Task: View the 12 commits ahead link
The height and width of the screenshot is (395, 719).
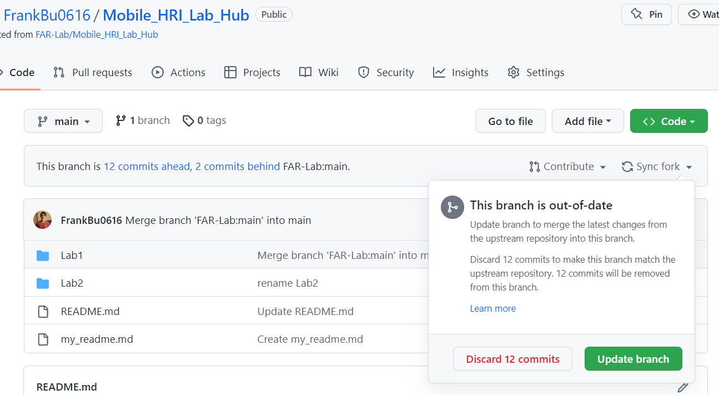Action: 147,166
